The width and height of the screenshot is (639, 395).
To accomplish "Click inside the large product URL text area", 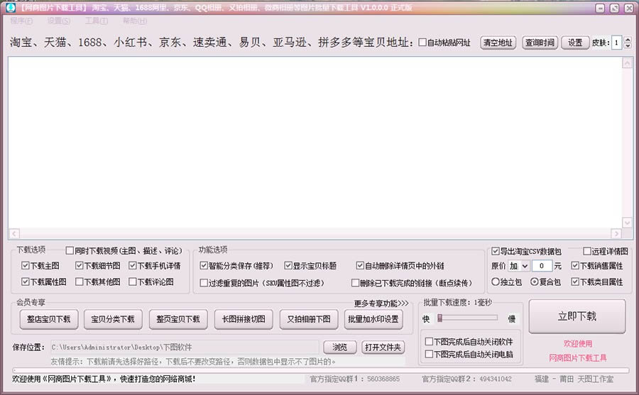I will (312, 142).
